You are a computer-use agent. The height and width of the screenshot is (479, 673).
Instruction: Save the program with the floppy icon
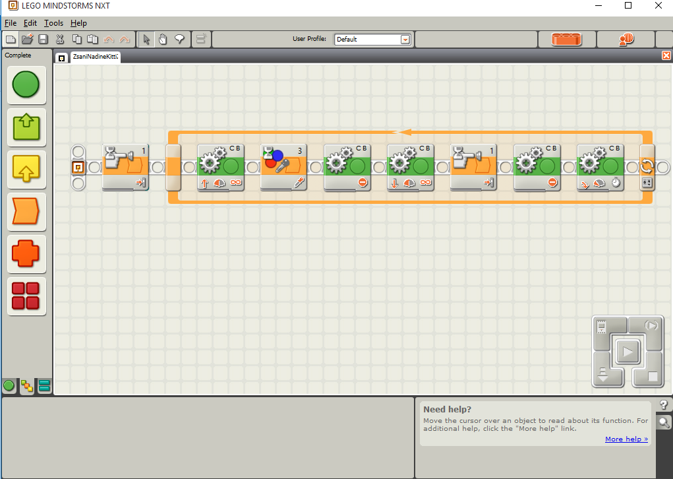click(43, 40)
